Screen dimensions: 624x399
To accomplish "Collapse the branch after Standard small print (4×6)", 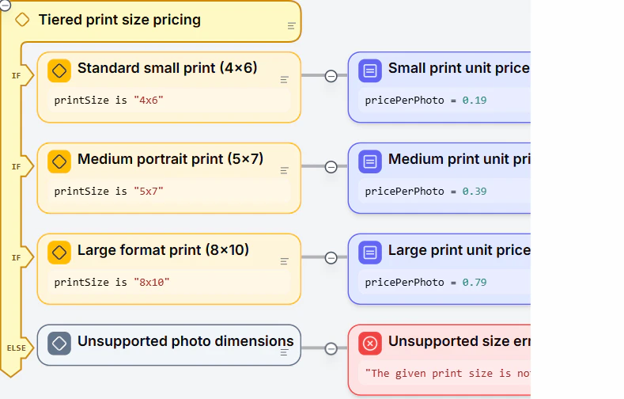I will pos(331,76).
